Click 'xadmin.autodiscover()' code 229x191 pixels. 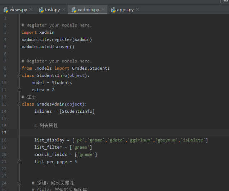[48, 47]
